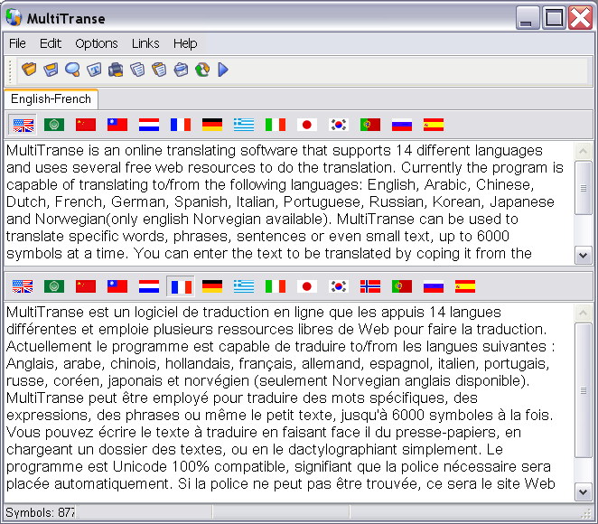Screen dimensions: 598x524
Task: Select Taiwan flag in source language row
Action: coord(117,125)
